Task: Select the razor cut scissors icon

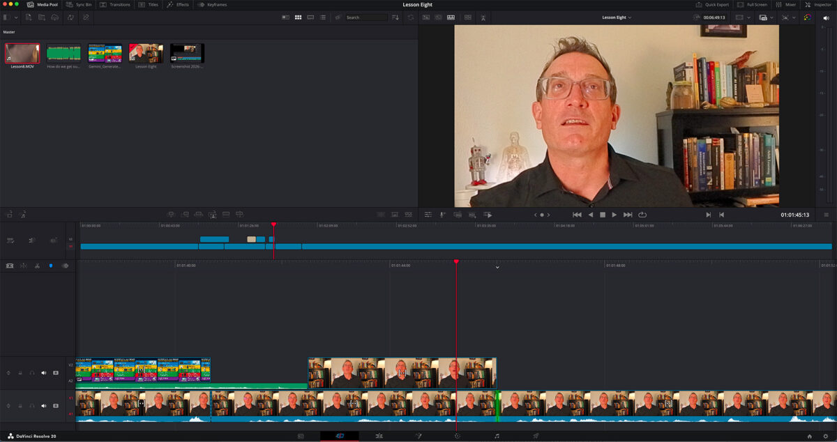Action: 37,266
